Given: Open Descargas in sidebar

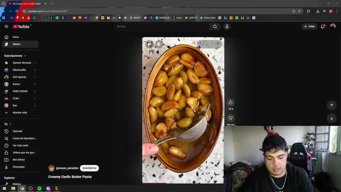Looking at the screenshot, I should click(x=20, y=167).
